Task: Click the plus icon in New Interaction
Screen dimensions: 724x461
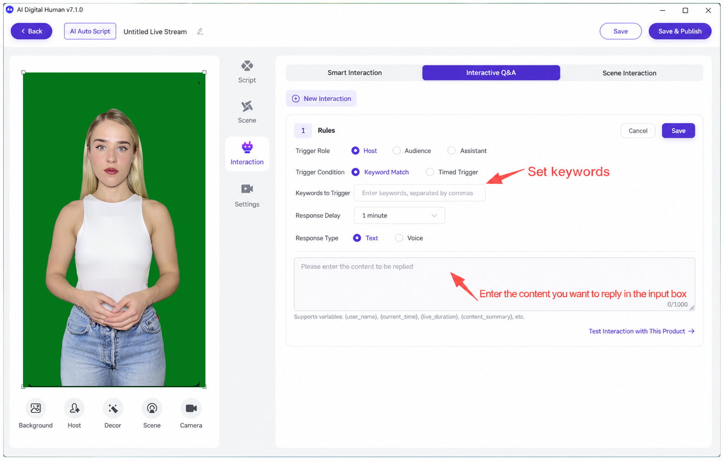Action: pyautogui.click(x=296, y=99)
